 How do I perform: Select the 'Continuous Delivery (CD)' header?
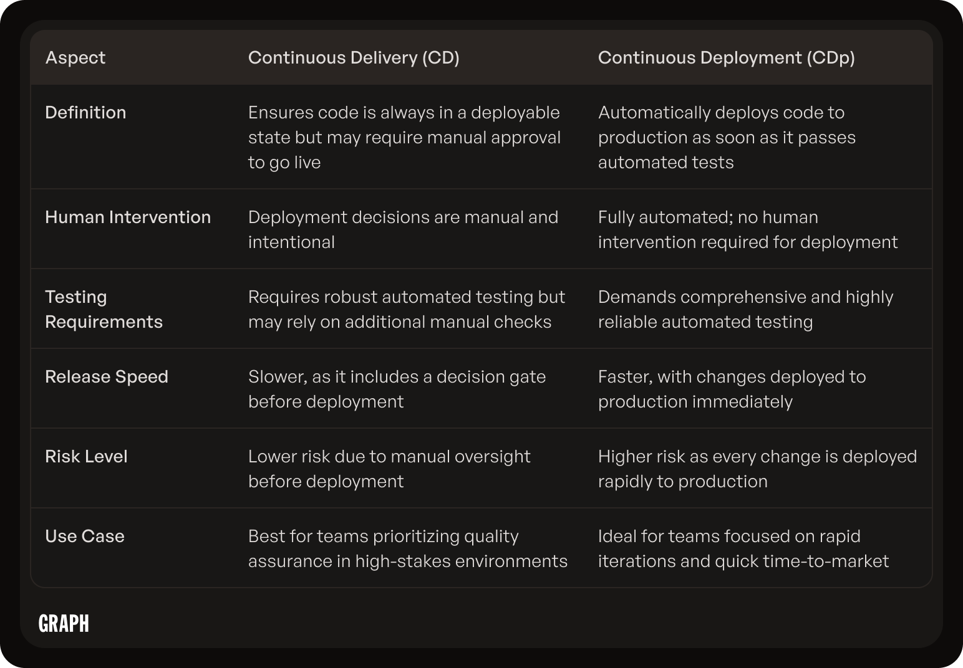tap(354, 57)
